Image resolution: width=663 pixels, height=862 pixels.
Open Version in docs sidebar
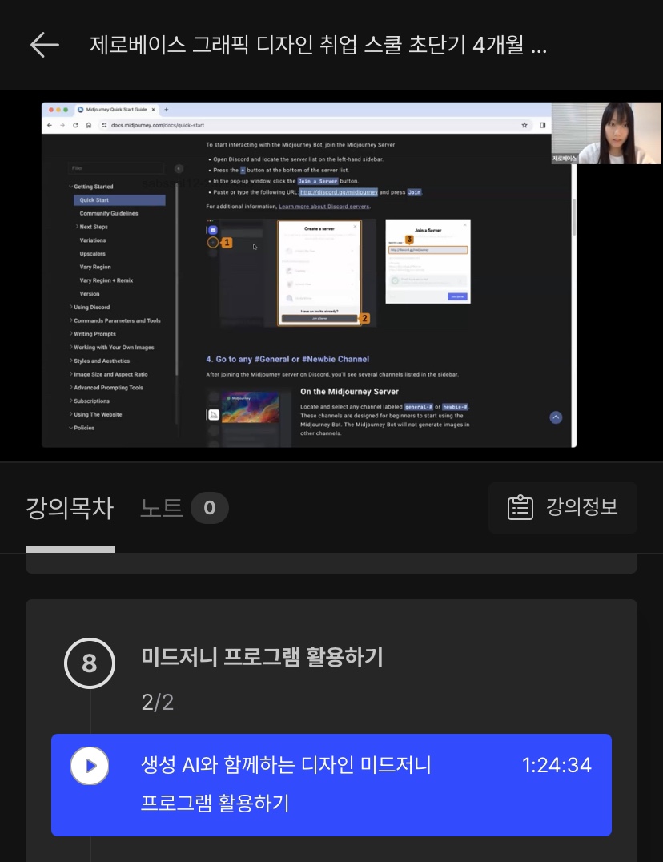click(x=90, y=293)
